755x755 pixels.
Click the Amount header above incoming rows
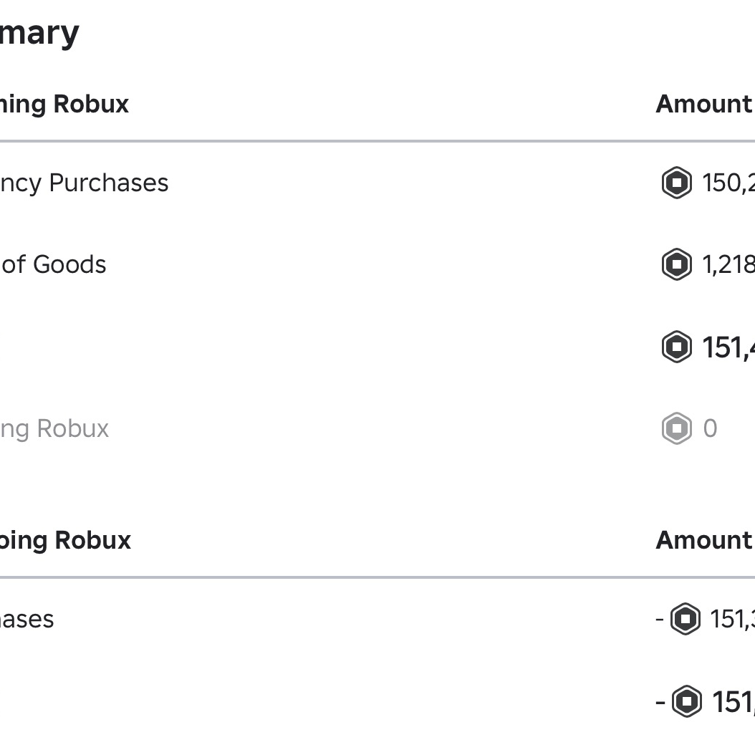(704, 104)
